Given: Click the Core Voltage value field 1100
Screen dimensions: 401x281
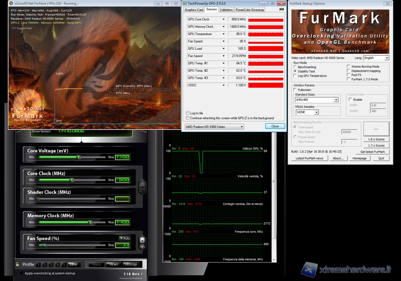Looking at the screenshot, I should click(123, 157).
